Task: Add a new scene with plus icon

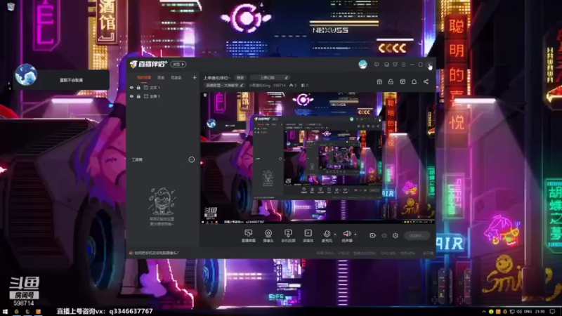Action: (195, 77)
